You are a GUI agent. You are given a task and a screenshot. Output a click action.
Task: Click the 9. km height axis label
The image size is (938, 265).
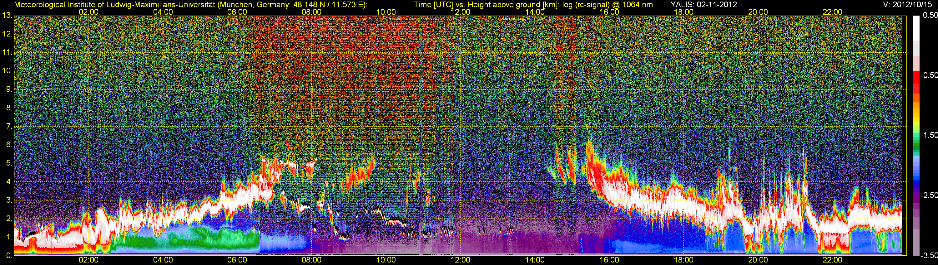(x=9, y=89)
